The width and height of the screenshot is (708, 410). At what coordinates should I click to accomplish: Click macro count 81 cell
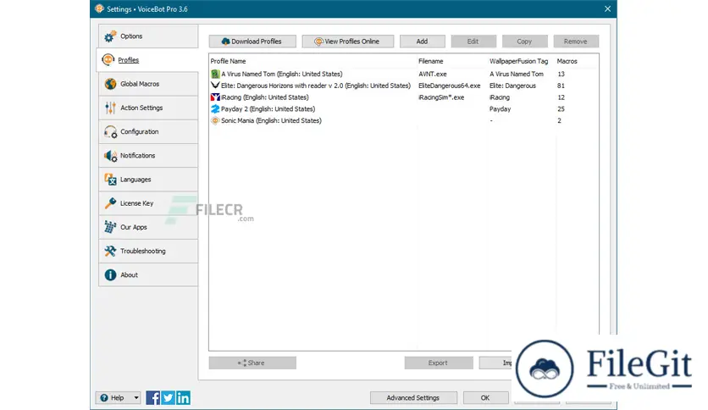tap(561, 86)
